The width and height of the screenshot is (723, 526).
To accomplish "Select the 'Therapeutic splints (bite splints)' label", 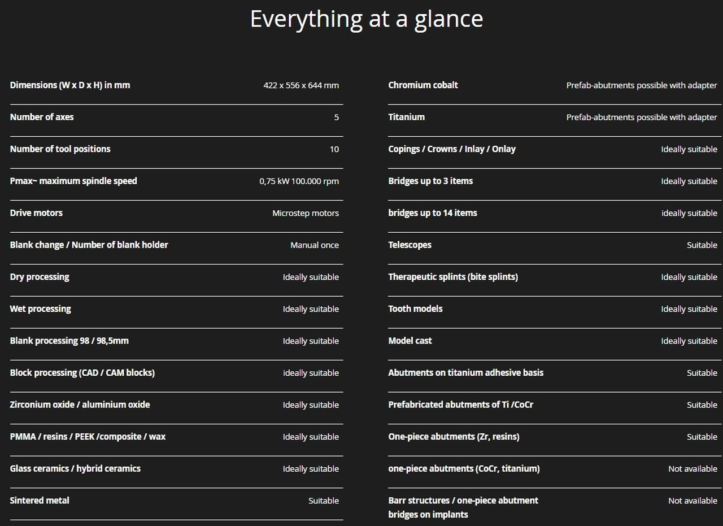I will 453,277.
